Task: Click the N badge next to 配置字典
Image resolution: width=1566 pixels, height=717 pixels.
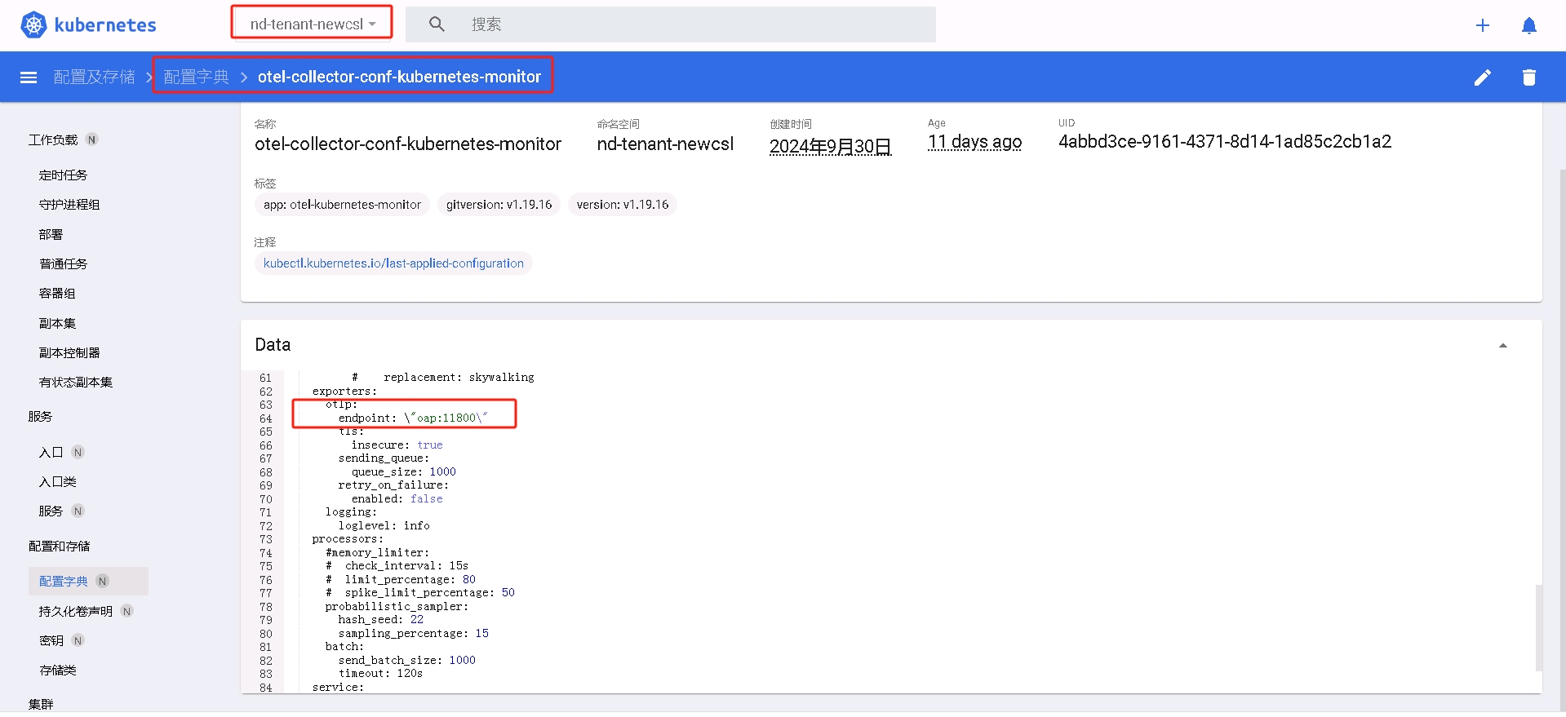Action: pos(103,582)
